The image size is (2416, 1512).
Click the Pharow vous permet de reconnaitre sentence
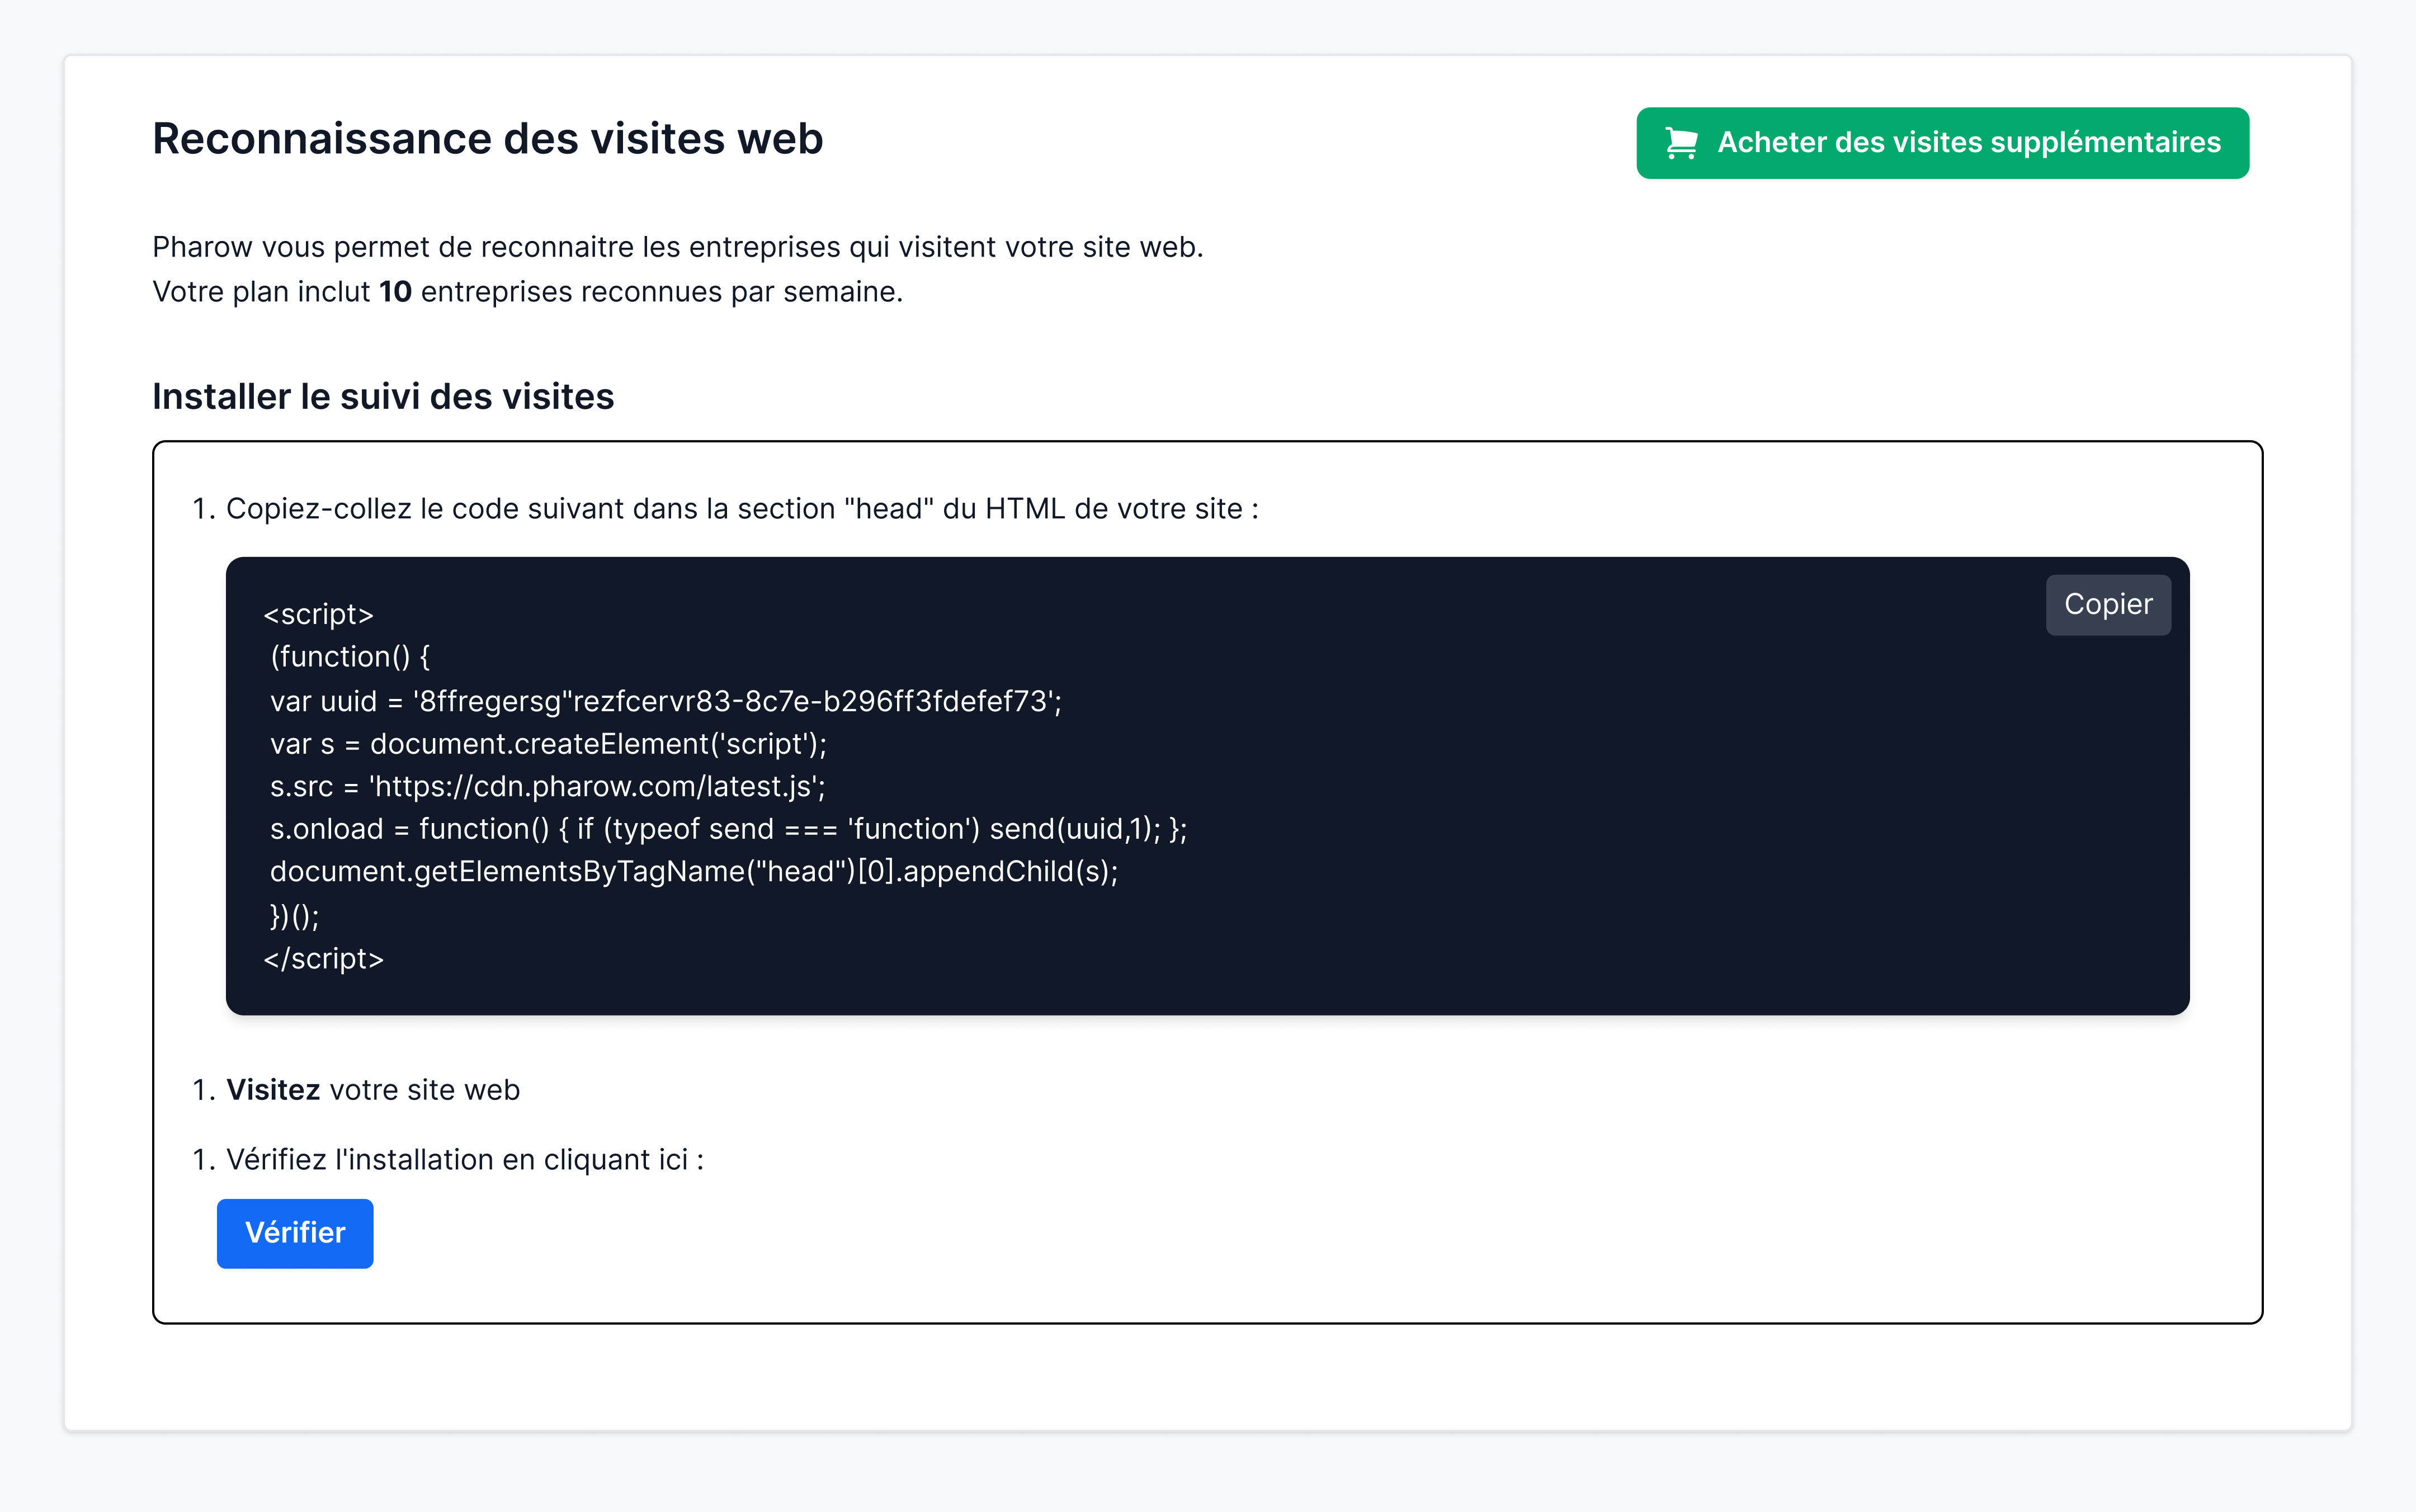tap(677, 247)
